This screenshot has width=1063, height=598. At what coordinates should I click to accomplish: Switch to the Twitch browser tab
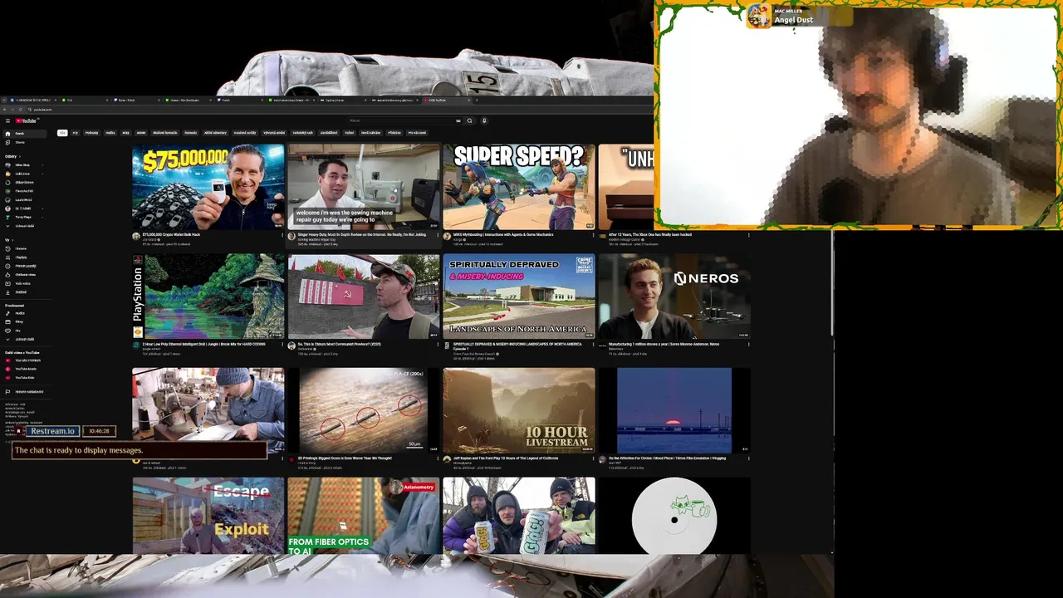241,100
